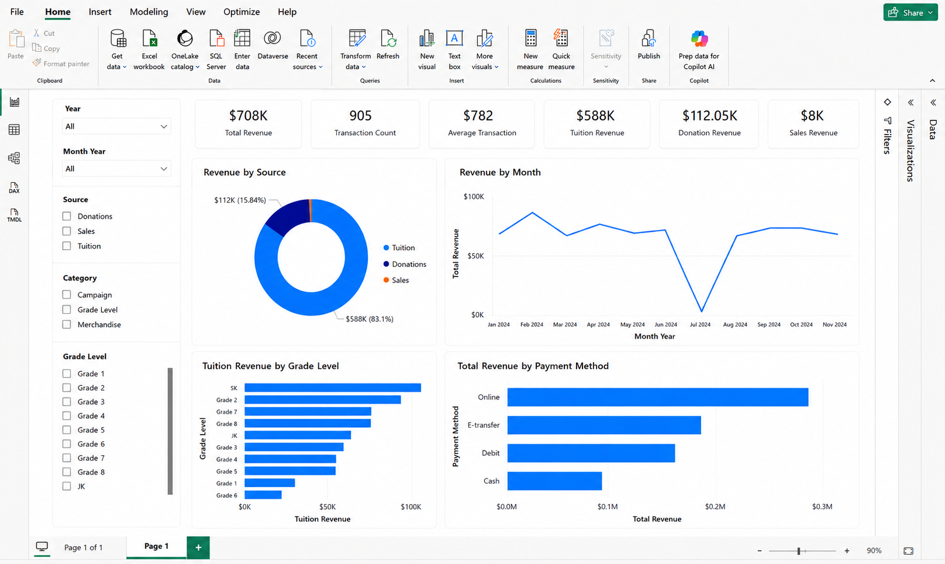Open the Month Year slicer dropdown
This screenshot has width=945, height=564.
pos(116,169)
